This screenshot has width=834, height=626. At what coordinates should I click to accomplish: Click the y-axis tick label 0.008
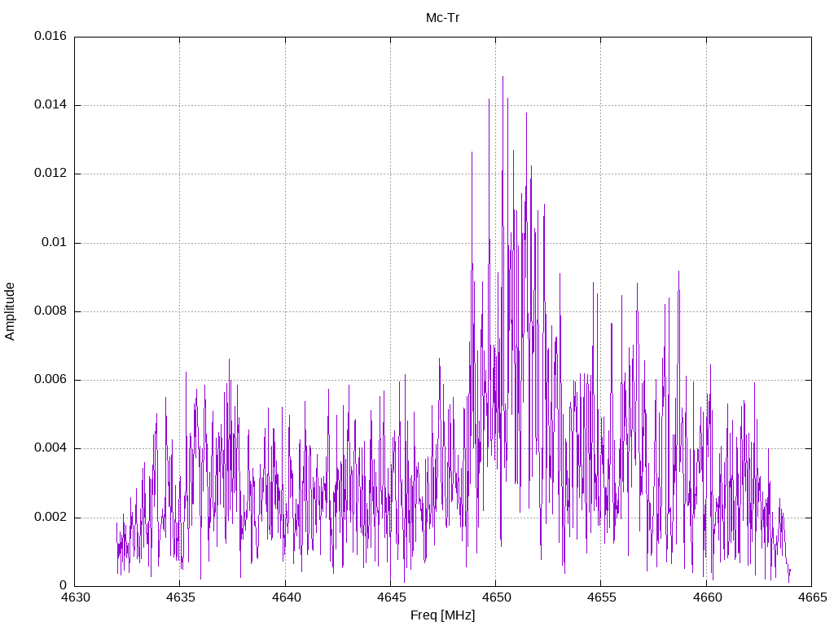(50, 311)
